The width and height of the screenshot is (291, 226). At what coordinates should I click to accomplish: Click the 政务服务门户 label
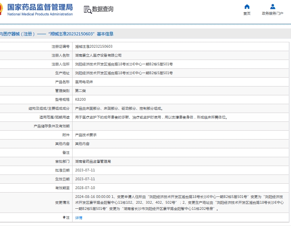273,13
